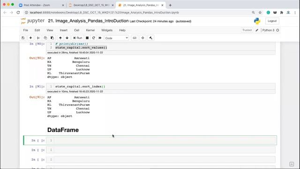Image resolution: width=300 pixels, height=169 pixels.
Task: Interrupt the kernel with stop icon
Action: (87, 38)
